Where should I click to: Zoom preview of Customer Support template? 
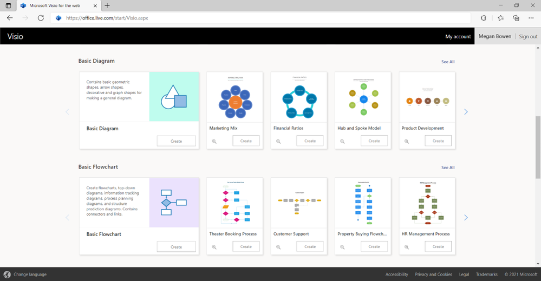point(278,247)
